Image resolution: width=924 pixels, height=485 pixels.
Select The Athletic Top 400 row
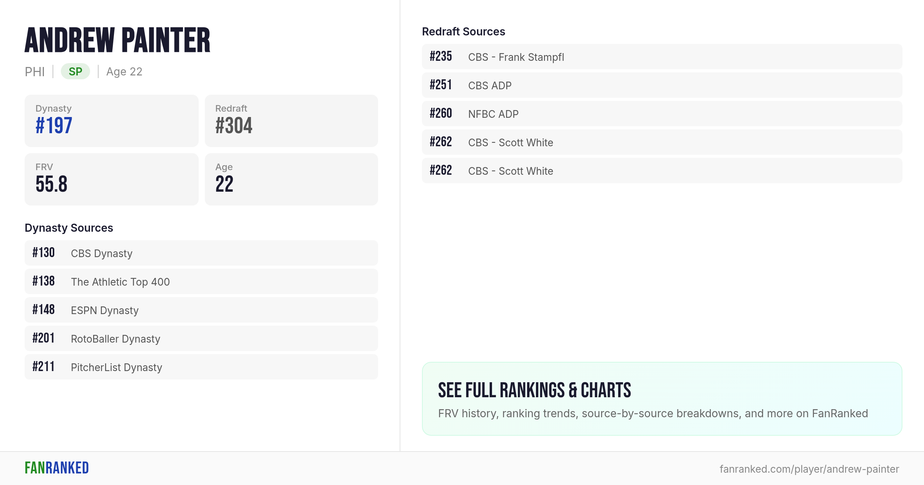201,281
